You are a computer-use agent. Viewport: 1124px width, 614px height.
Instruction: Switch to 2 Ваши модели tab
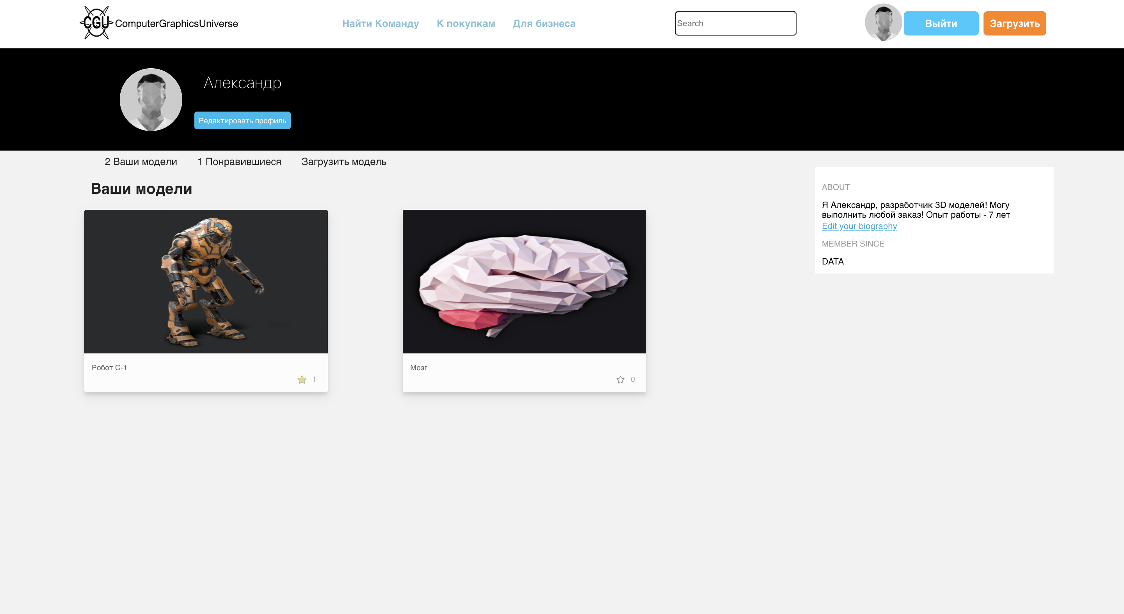(140, 162)
